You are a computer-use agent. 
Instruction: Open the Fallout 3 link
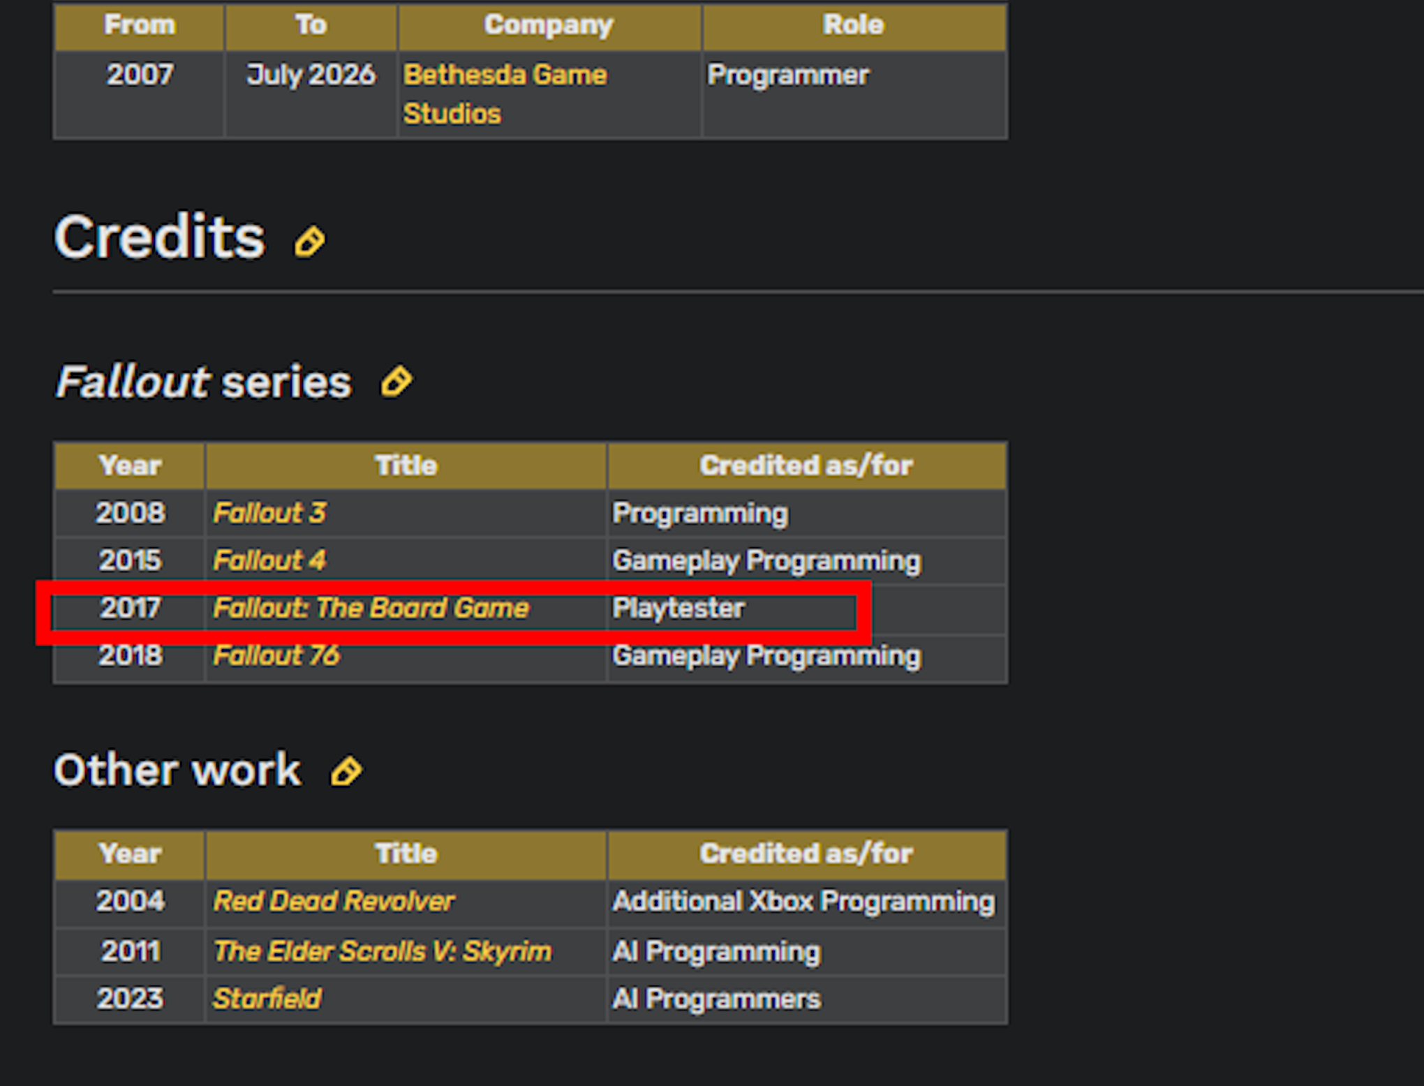[269, 513]
